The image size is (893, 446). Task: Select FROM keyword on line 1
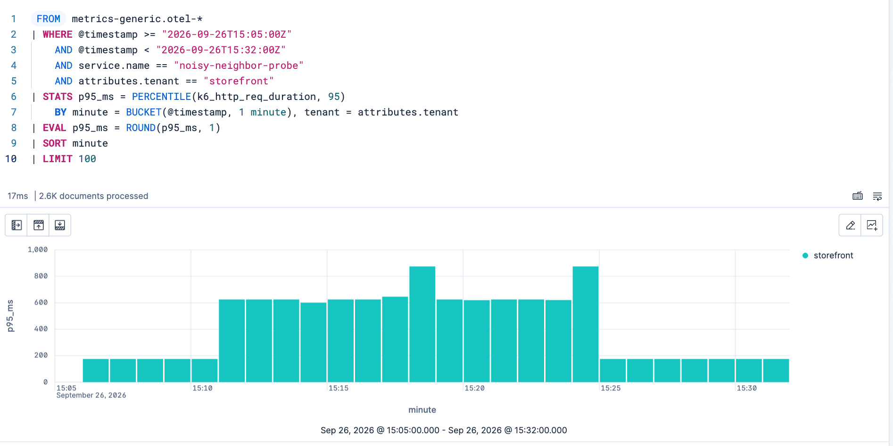tap(49, 19)
